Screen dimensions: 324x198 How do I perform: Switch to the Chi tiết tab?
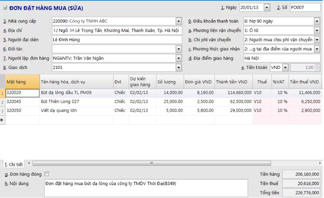(14, 164)
